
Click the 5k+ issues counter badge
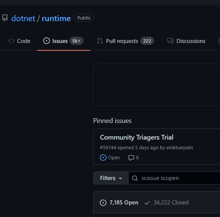(x=77, y=41)
